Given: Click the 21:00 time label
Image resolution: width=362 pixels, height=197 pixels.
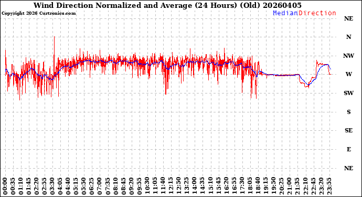Looking at the screenshot, I should [289, 186].
